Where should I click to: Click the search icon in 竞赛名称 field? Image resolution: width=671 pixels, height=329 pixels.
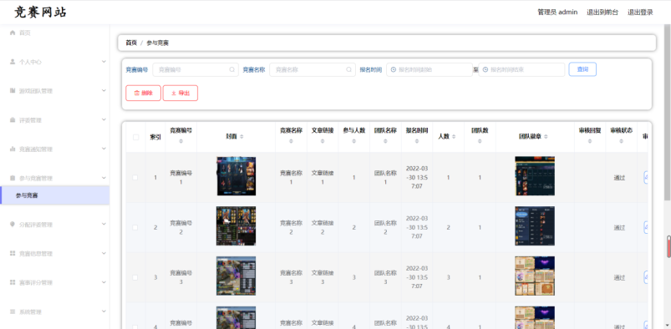coord(348,69)
